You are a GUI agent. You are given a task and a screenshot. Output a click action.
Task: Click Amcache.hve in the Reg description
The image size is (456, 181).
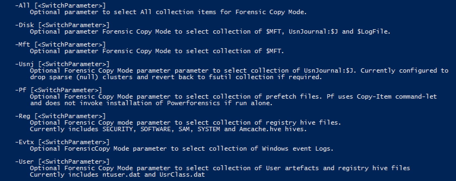point(260,129)
